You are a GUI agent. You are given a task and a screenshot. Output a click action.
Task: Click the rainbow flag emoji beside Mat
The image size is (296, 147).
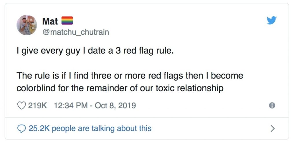tap(67, 21)
